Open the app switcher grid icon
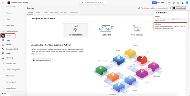 click(182, 3)
